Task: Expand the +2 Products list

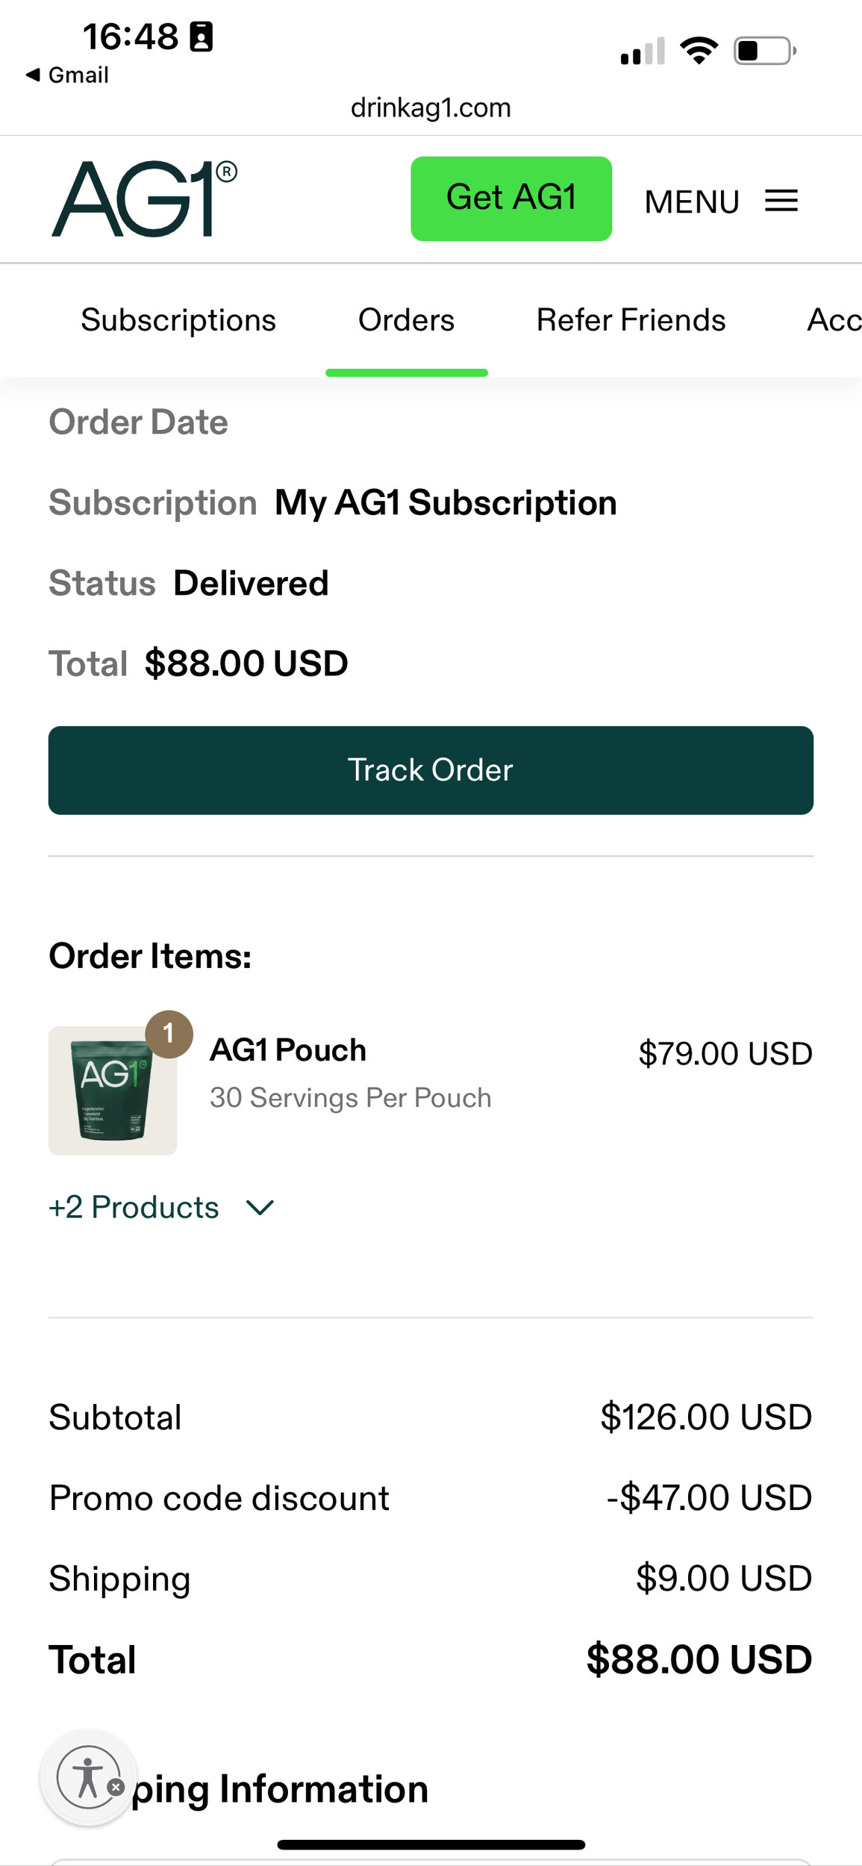Action: pos(134,1207)
